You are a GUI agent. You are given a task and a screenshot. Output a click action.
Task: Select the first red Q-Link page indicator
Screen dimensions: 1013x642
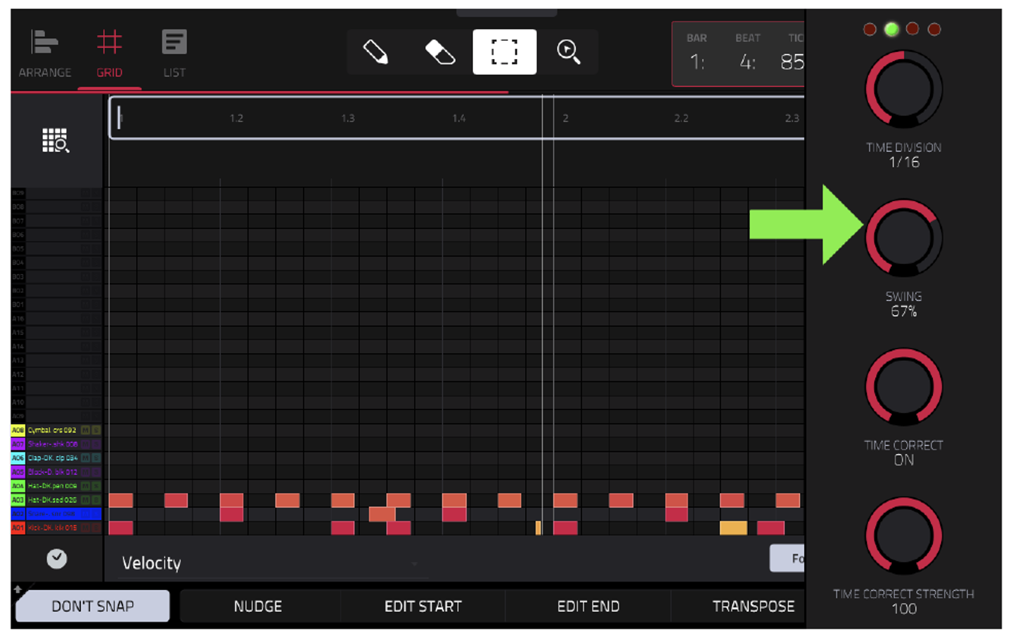[x=870, y=29]
